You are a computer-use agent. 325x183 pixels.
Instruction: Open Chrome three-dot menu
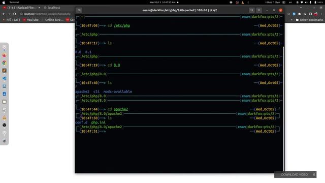pos(321,14)
